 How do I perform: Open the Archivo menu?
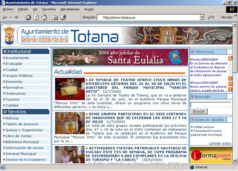coord(8,9)
